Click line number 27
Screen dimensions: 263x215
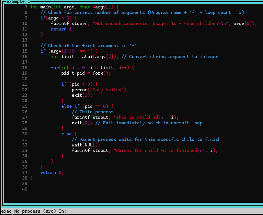click(25, 117)
